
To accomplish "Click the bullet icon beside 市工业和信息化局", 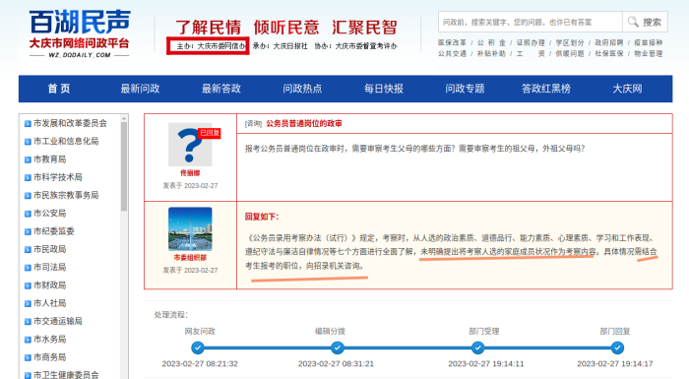I will pos(28,142).
